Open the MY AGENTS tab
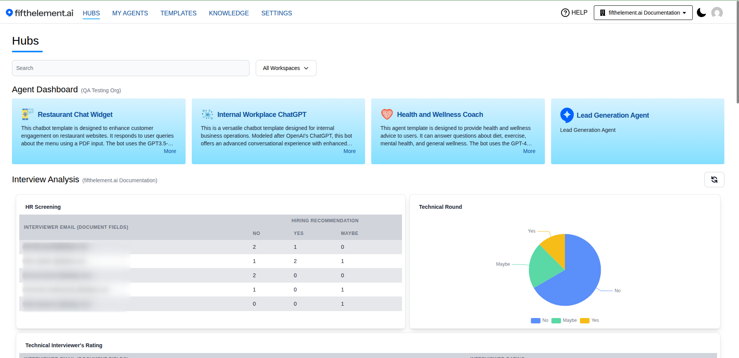The width and height of the screenshot is (739, 358). 130,13
